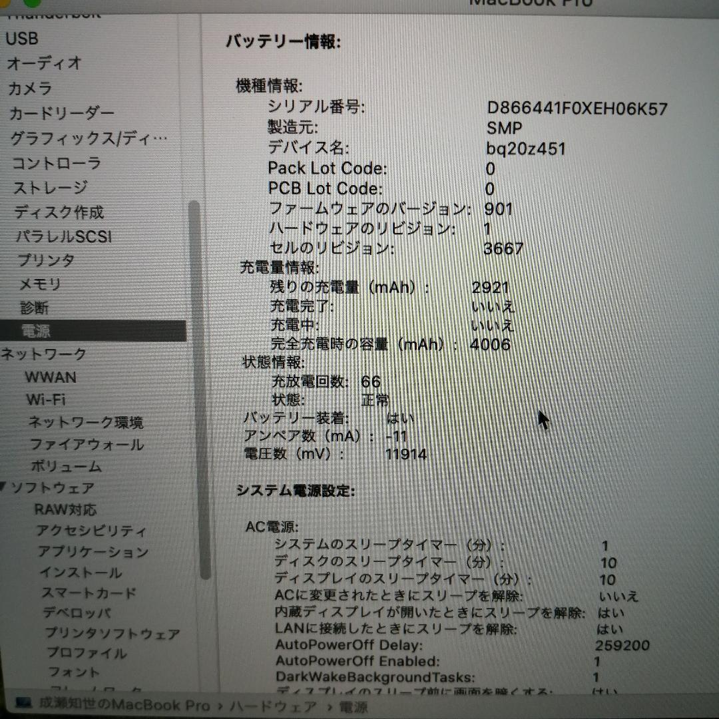Open the カメラ hardware section

(x=31, y=88)
